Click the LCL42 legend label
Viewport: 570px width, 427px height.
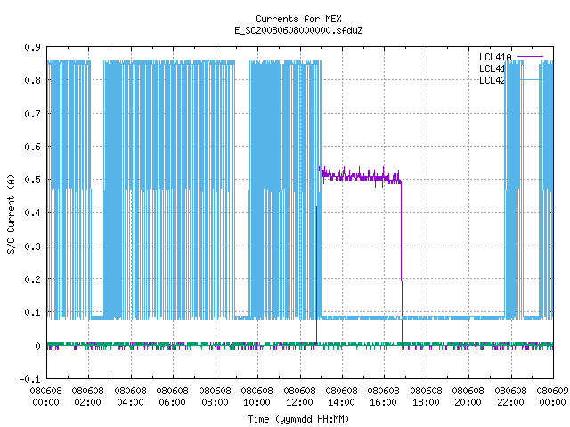[x=492, y=80]
